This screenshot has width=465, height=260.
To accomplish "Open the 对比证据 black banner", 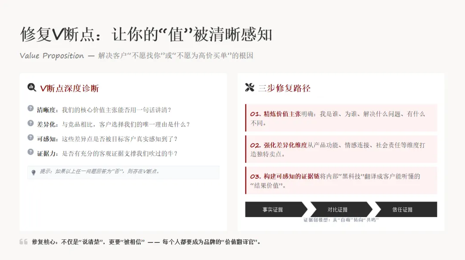I will 338,209.
